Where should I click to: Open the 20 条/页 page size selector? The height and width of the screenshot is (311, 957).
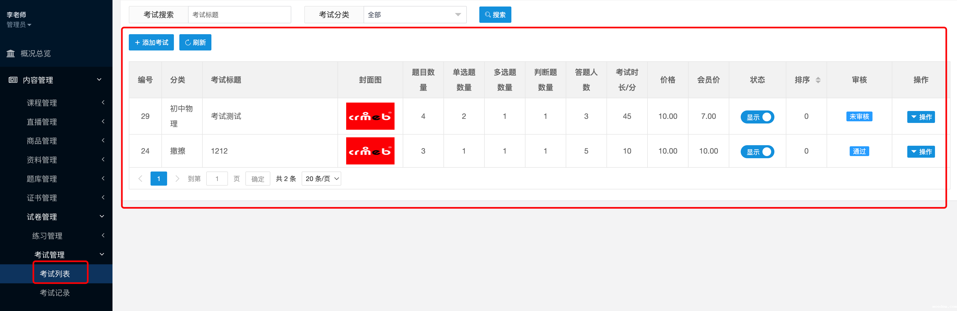tap(321, 179)
